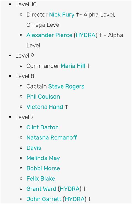Viewport: 132px width, 204px height.
Task: Open the Phil Coulson link
Action: coord(43,97)
